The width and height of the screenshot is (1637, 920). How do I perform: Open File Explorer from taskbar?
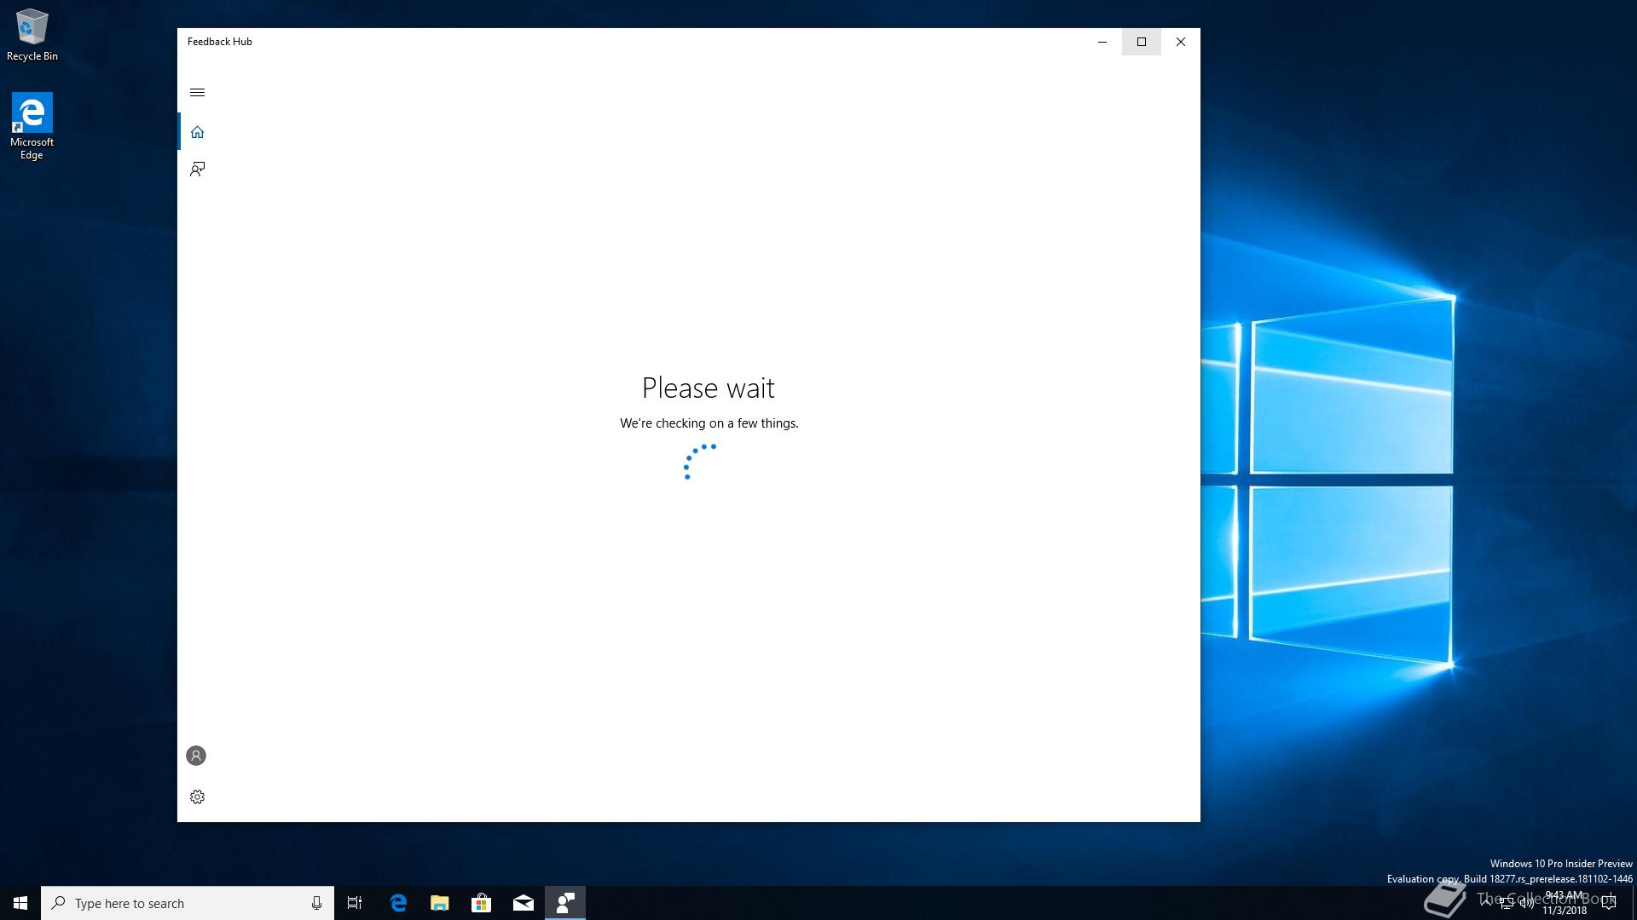tap(440, 903)
